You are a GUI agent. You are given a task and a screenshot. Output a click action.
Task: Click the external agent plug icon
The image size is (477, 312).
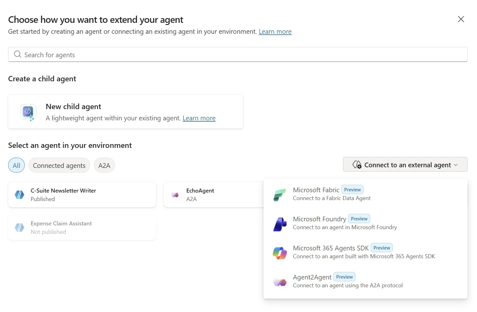(x=357, y=165)
